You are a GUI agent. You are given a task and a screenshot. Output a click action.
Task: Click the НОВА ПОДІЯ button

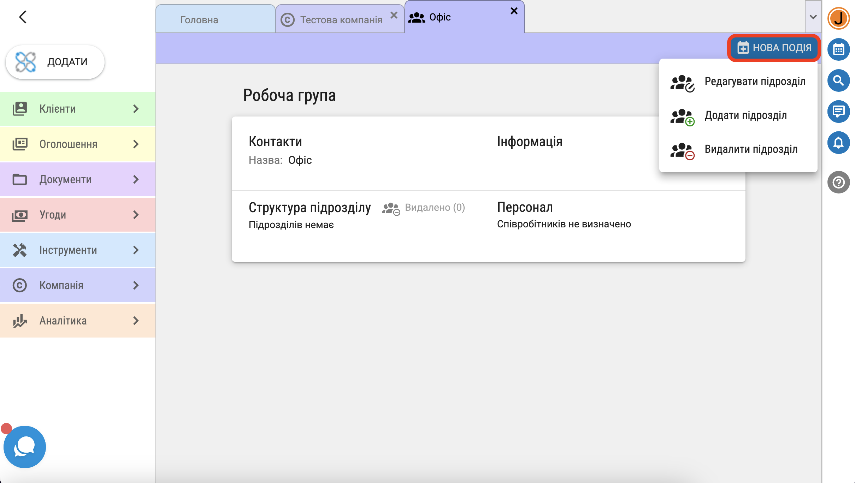click(774, 48)
